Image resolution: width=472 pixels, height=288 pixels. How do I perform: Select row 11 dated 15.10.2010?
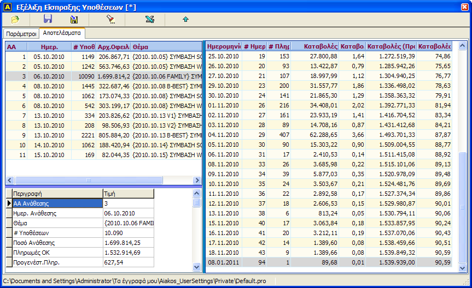[104, 155]
